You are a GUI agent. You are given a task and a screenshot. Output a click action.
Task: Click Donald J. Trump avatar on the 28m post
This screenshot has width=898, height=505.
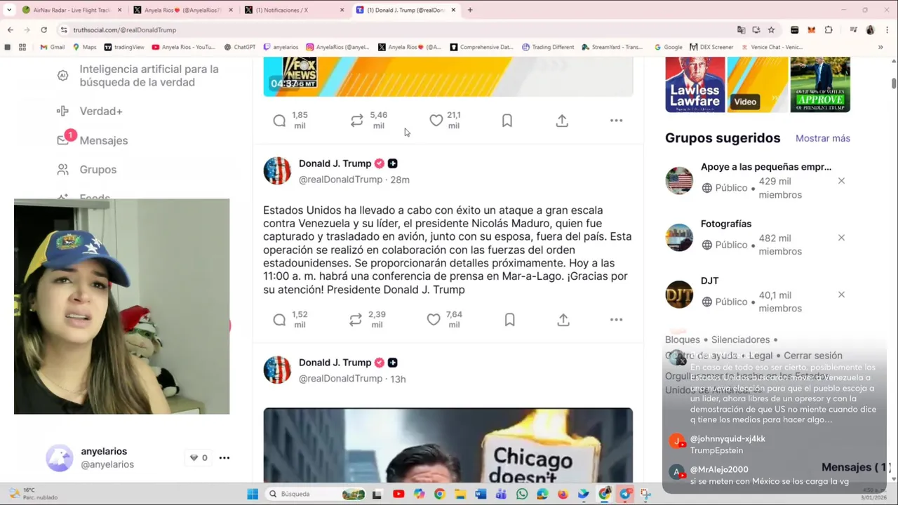[x=277, y=171]
